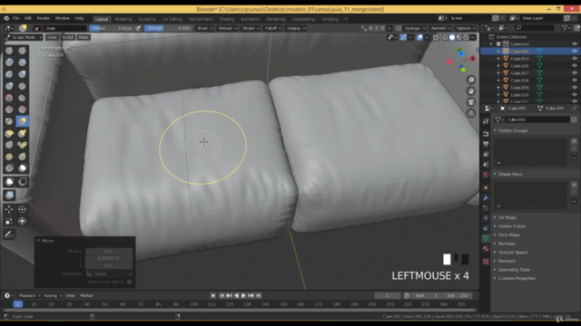The image size is (581, 326).
Task: Click the pan view hand gizmo
Action: click(471, 91)
